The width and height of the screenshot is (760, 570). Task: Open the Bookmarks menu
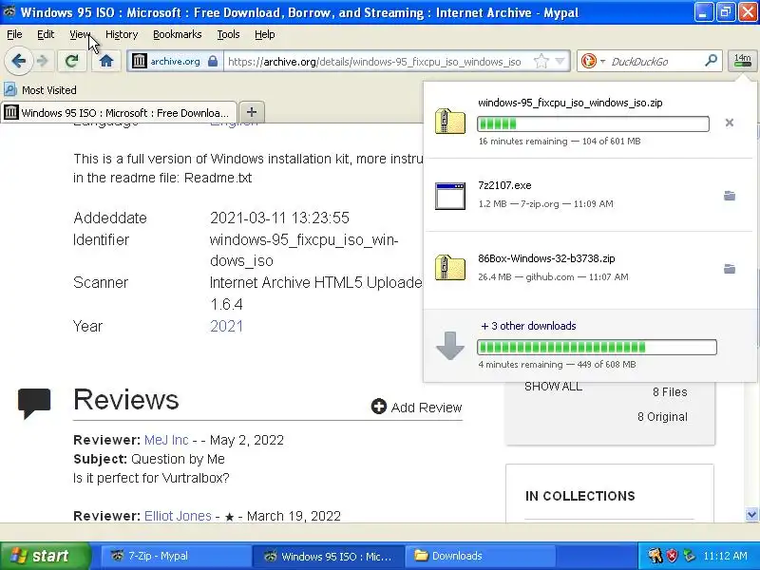178,34
